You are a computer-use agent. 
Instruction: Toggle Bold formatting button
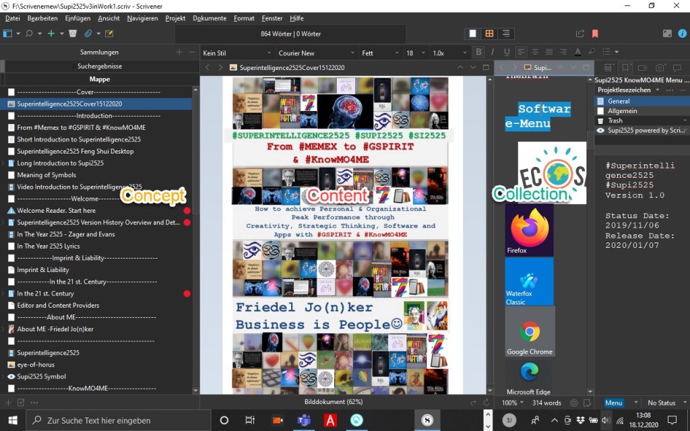[478, 53]
